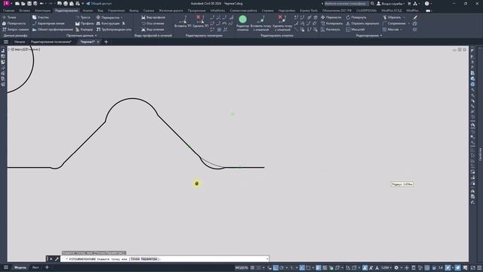Screen dimensions: 483x272
Task: Click the Вставить точку с отметкой tool
Action: pos(261,23)
